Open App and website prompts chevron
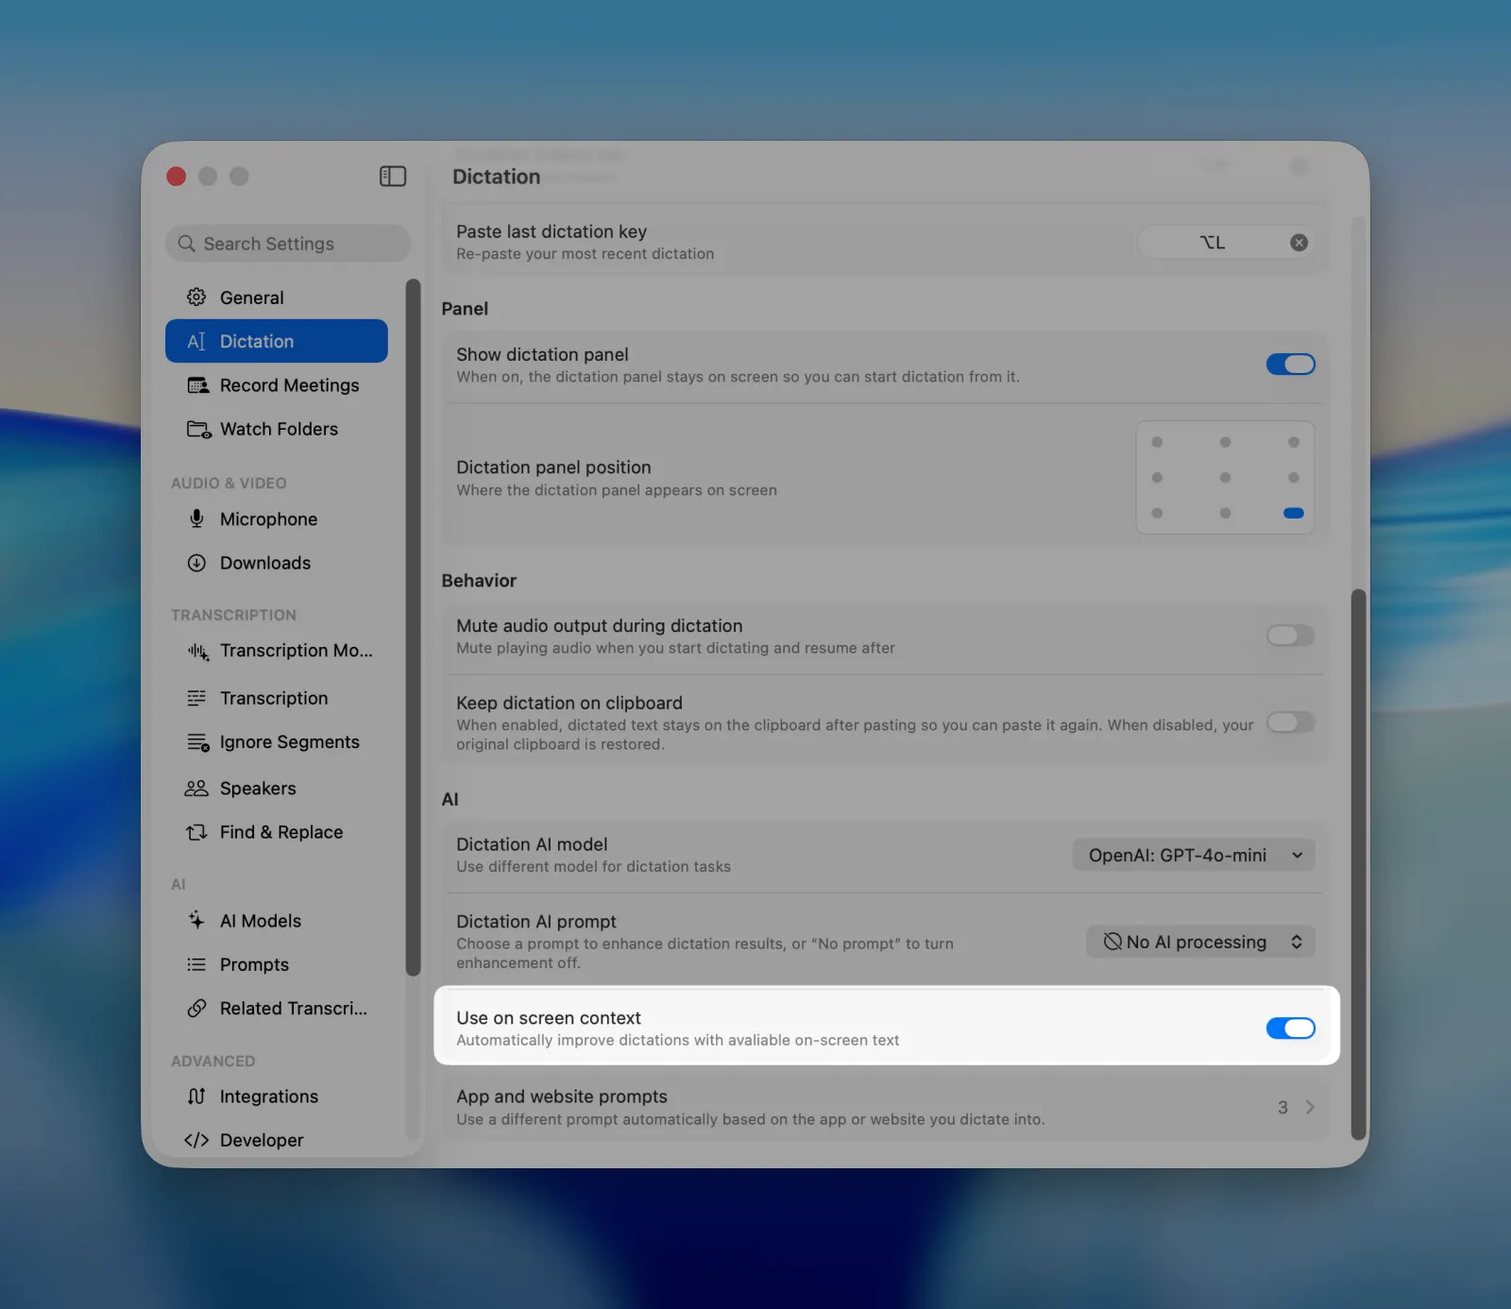Image resolution: width=1511 pixels, height=1309 pixels. click(x=1310, y=1107)
